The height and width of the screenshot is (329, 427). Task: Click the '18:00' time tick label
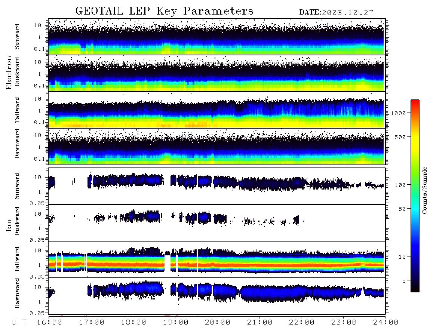[x=133, y=322]
